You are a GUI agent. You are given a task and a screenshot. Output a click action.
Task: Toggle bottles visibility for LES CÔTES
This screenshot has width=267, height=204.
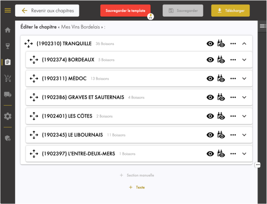click(x=221, y=116)
